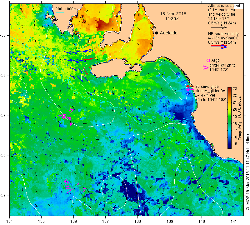Click the '11:39Z' time label
This screenshot has height=225, width=250.
pyautogui.click(x=172, y=19)
